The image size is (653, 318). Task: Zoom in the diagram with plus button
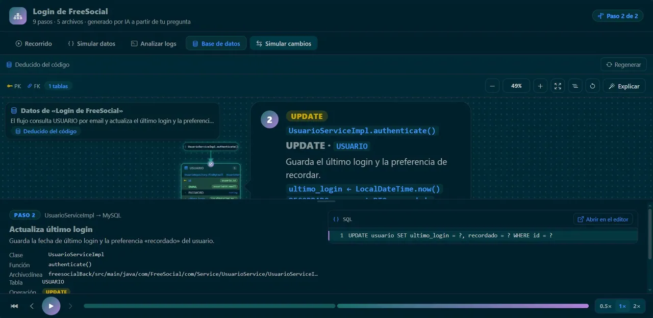(540, 86)
